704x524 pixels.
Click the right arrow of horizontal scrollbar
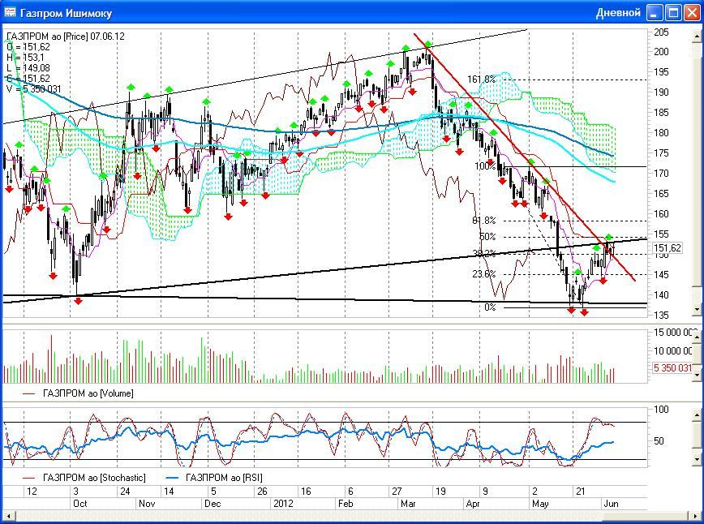697,516
